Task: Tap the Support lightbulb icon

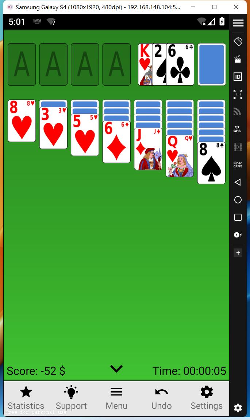Action: (71, 392)
